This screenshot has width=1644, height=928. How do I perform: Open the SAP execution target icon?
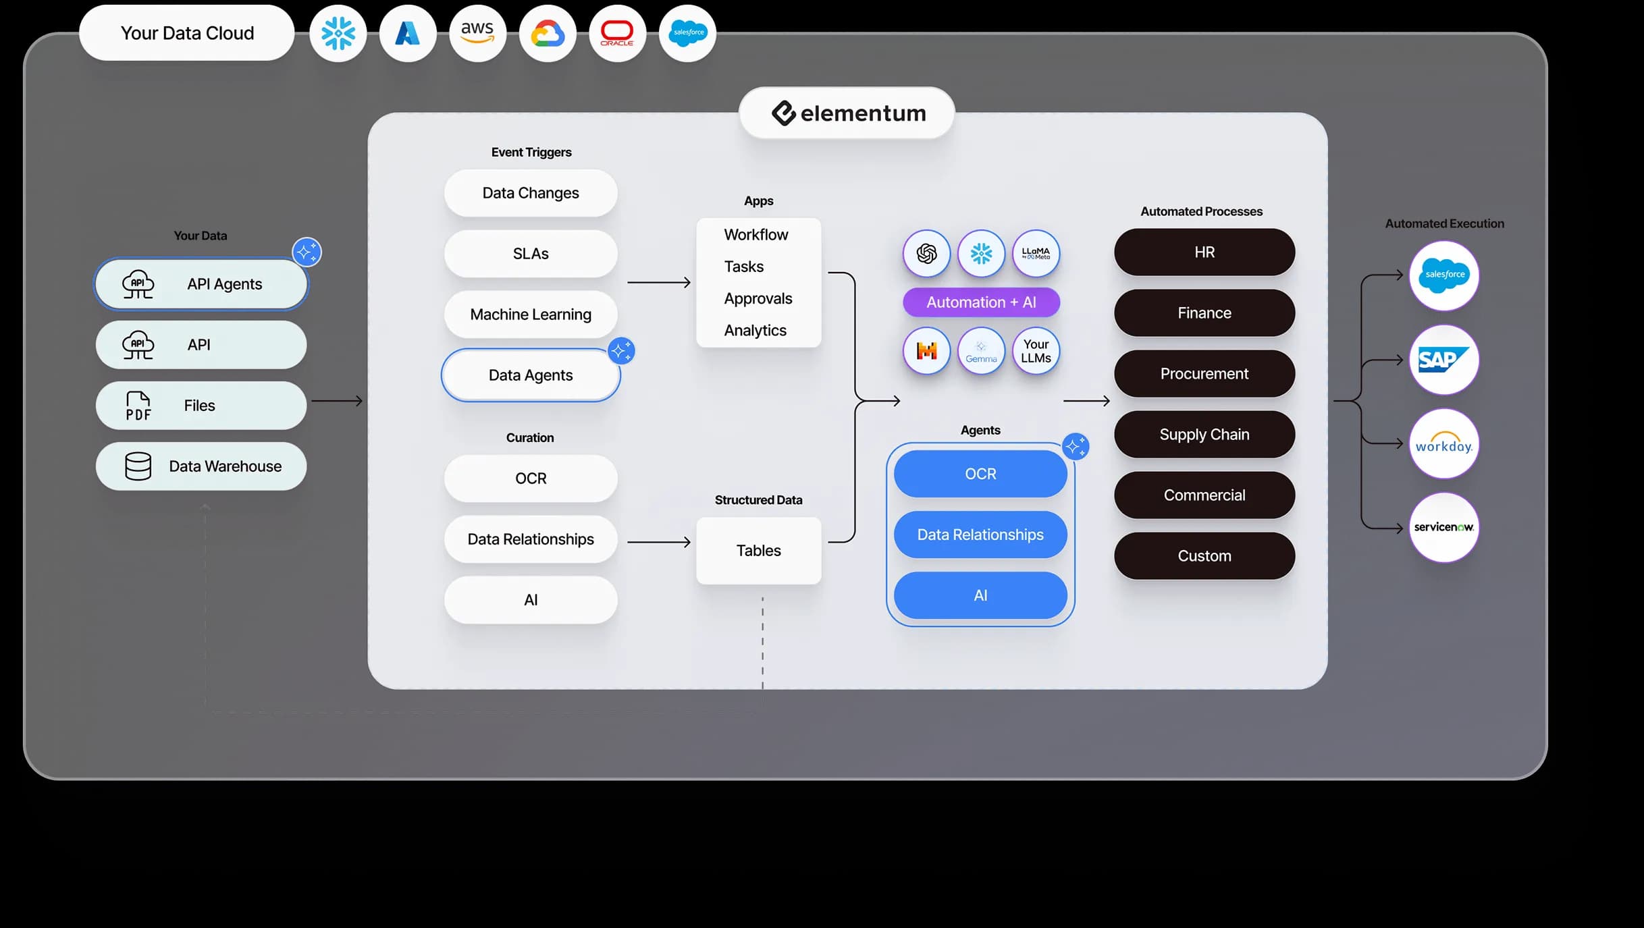(1444, 360)
